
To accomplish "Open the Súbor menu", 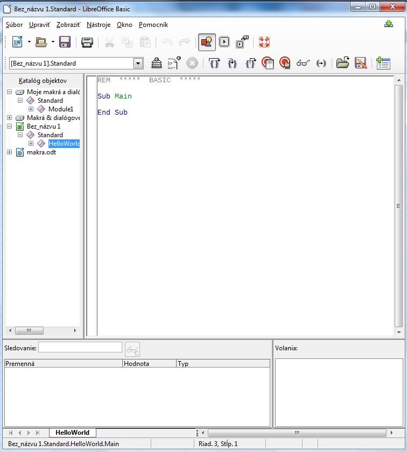I will pos(14,25).
